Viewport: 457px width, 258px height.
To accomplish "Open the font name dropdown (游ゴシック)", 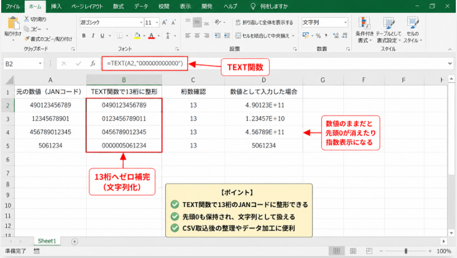I will (x=141, y=23).
